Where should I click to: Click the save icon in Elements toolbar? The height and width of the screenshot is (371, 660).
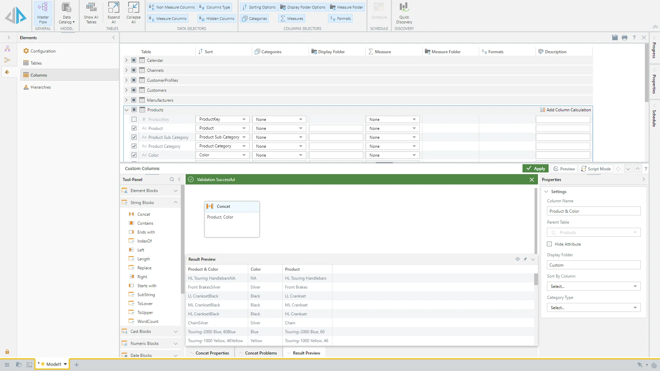[615, 37]
